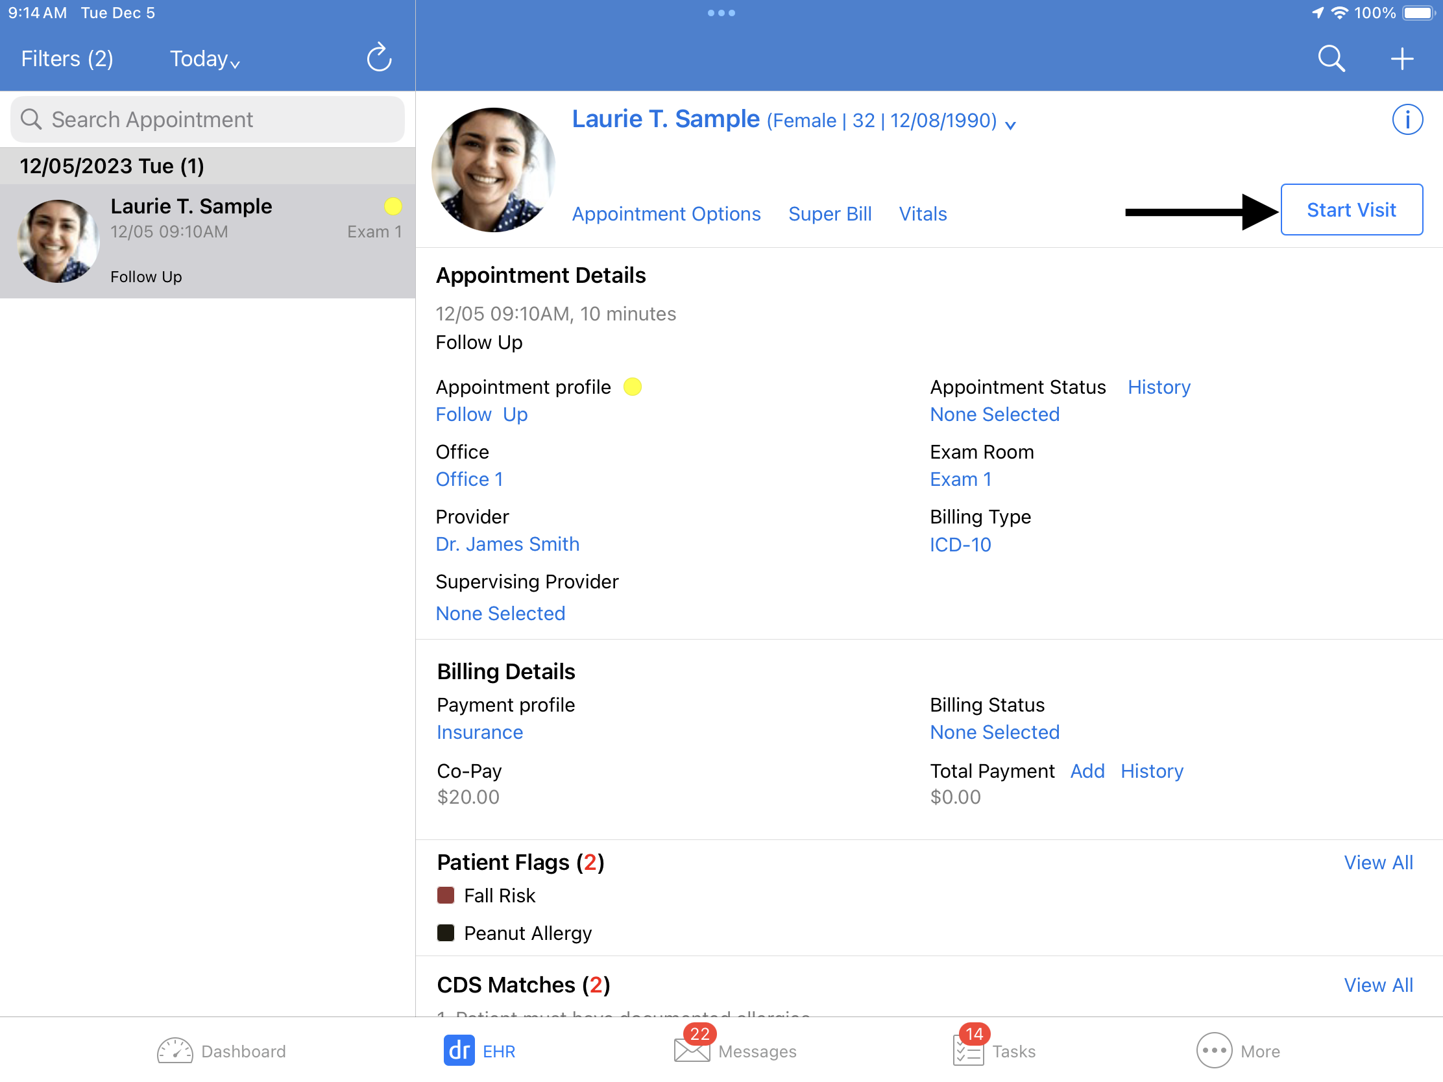The image size is (1443, 1082).
Task: Switch to the Tasks tab
Action: coord(994,1051)
